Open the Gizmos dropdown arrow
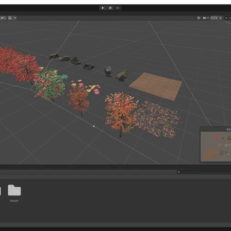Viewport: 231px width, 231px height. (221, 18)
